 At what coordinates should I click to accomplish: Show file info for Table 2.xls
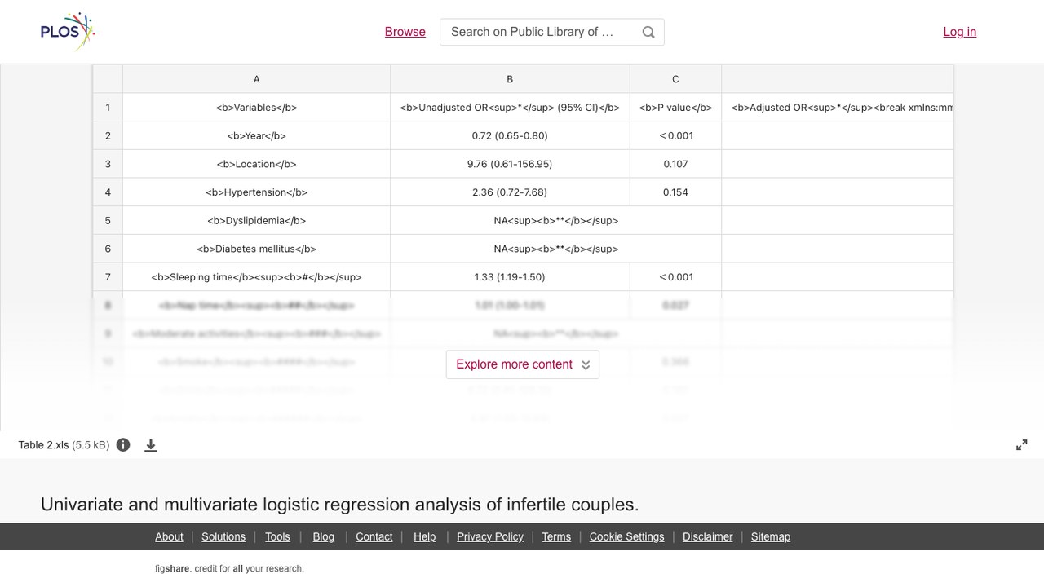pyautogui.click(x=123, y=445)
